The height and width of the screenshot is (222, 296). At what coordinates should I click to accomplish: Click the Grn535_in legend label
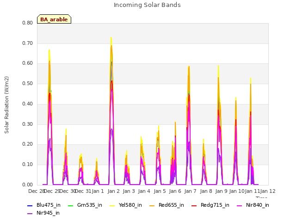[x=89, y=205]
